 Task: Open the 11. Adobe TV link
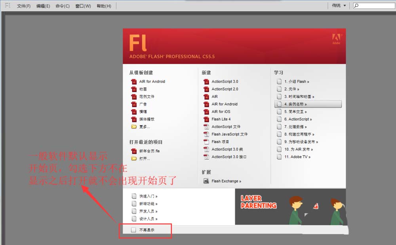(297, 157)
